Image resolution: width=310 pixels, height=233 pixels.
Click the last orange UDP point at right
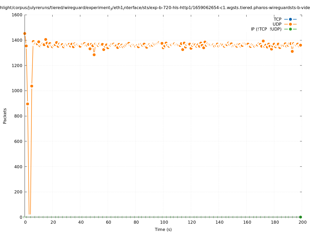[x=300, y=45]
